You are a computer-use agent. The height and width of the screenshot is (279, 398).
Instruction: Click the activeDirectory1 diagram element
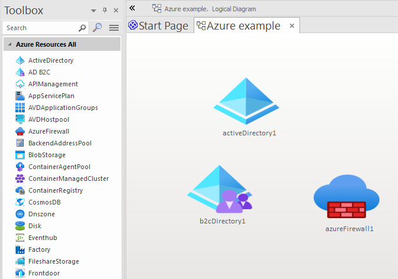point(246,101)
